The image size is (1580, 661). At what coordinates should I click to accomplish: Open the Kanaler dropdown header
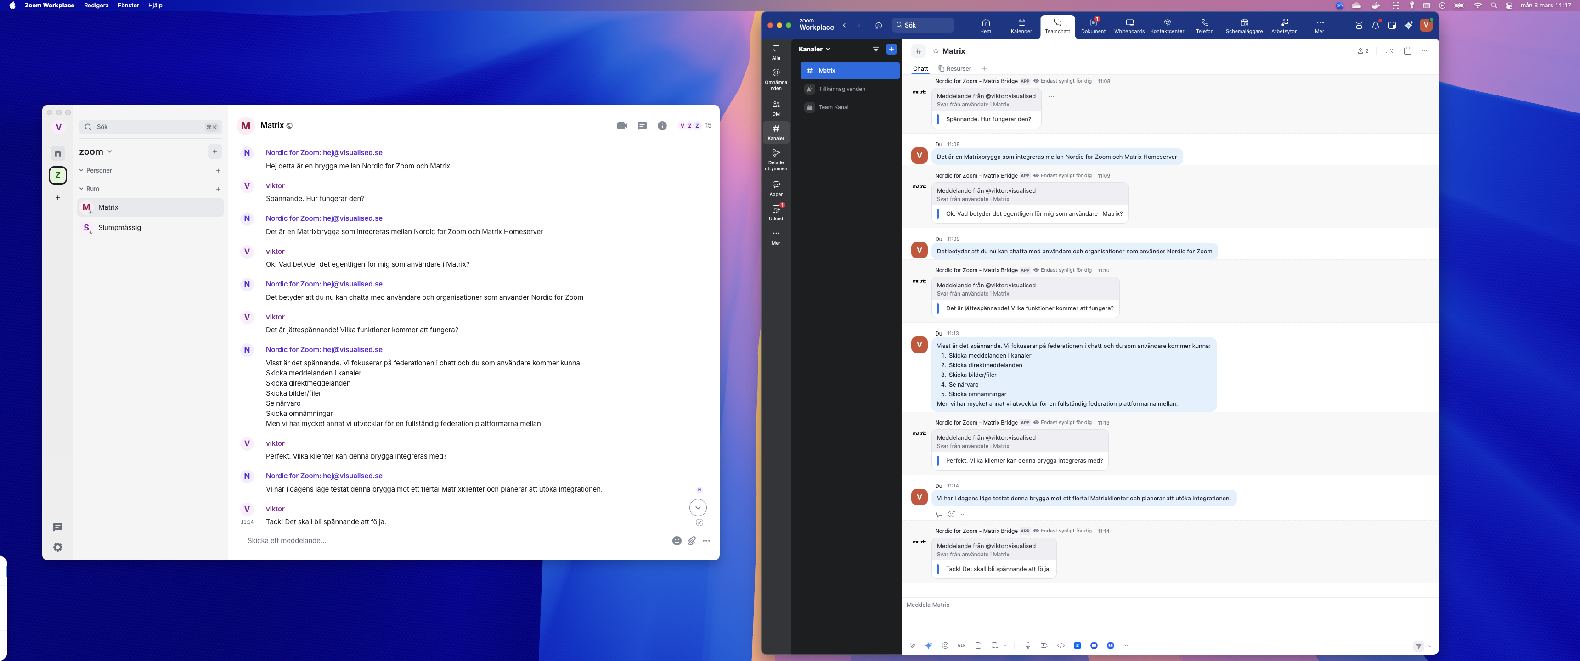point(814,49)
